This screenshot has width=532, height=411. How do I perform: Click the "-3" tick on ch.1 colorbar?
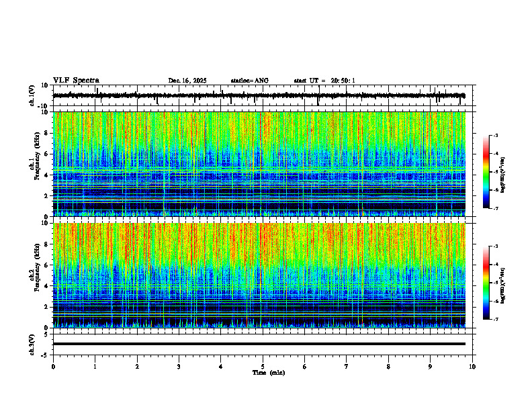tap(495, 136)
